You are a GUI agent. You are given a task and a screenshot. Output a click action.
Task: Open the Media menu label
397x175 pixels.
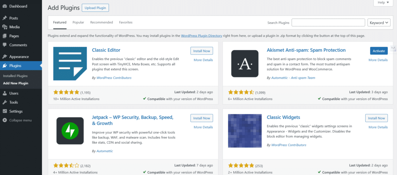tap(14, 27)
